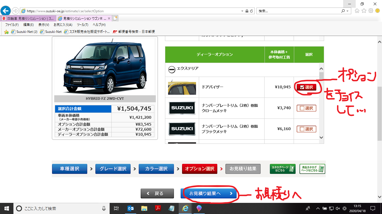The height and width of the screenshot is (214, 382).
Task: Click the blue Wagon R car image
Action: coord(105,66)
